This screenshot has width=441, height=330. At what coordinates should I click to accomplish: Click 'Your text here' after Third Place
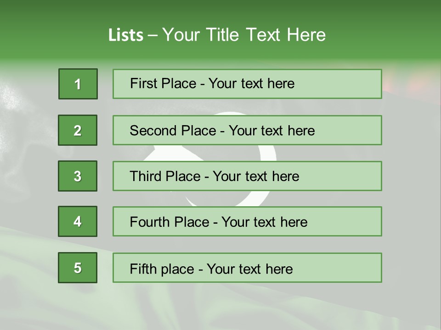click(256, 176)
